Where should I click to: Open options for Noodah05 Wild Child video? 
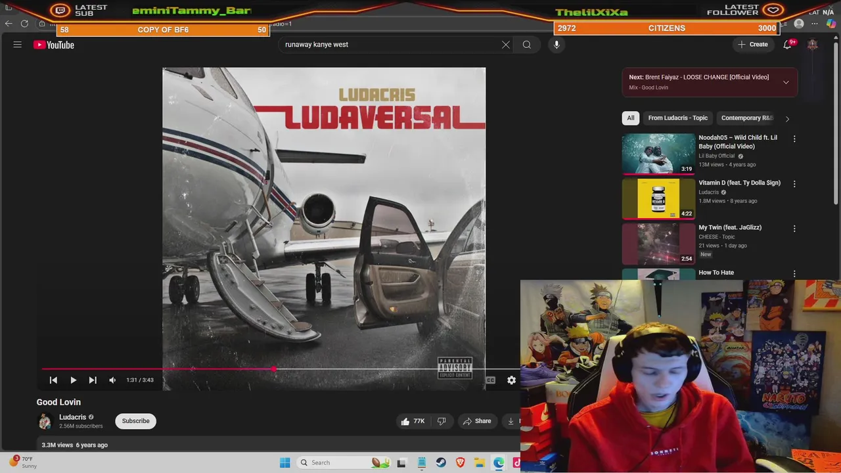point(794,139)
